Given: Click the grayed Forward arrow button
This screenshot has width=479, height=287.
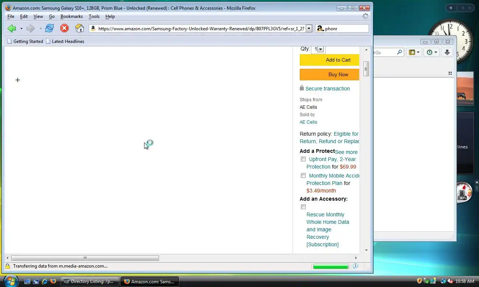Looking at the screenshot, I should tap(31, 28).
